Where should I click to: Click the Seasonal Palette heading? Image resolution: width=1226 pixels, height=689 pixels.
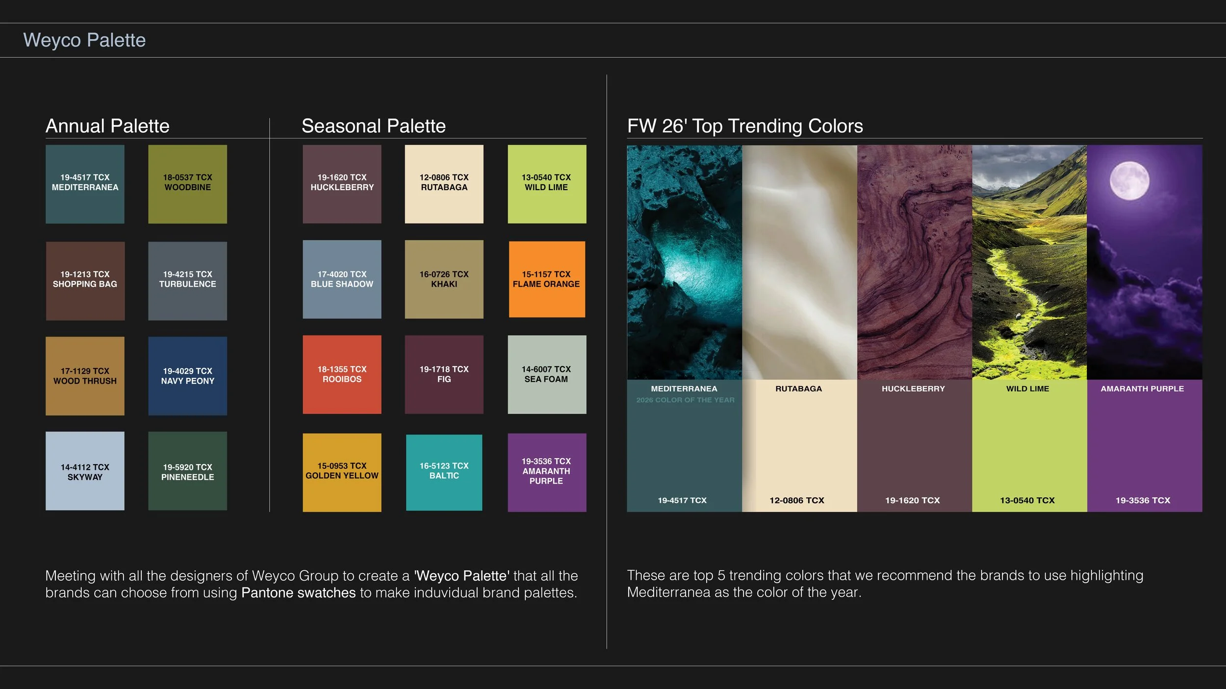(373, 126)
